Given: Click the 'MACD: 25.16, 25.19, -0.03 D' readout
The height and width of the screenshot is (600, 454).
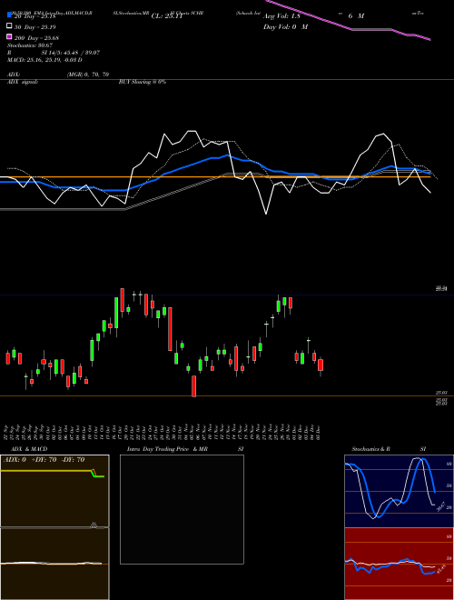Looking at the screenshot, I should coord(44,60).
